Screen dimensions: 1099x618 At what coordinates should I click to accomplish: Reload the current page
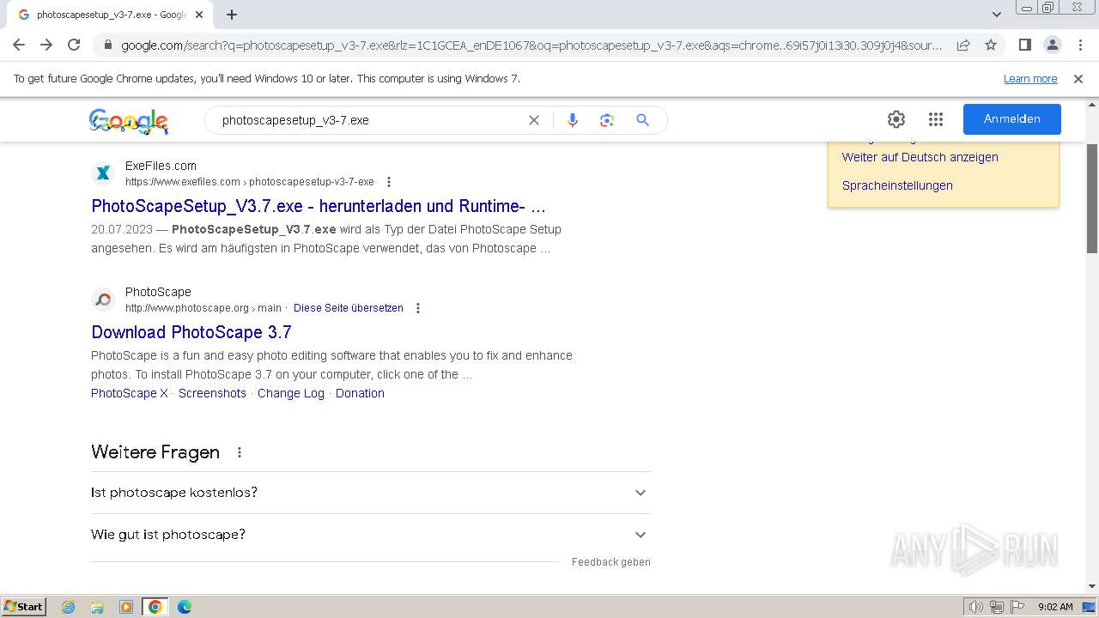click(74, 45)
